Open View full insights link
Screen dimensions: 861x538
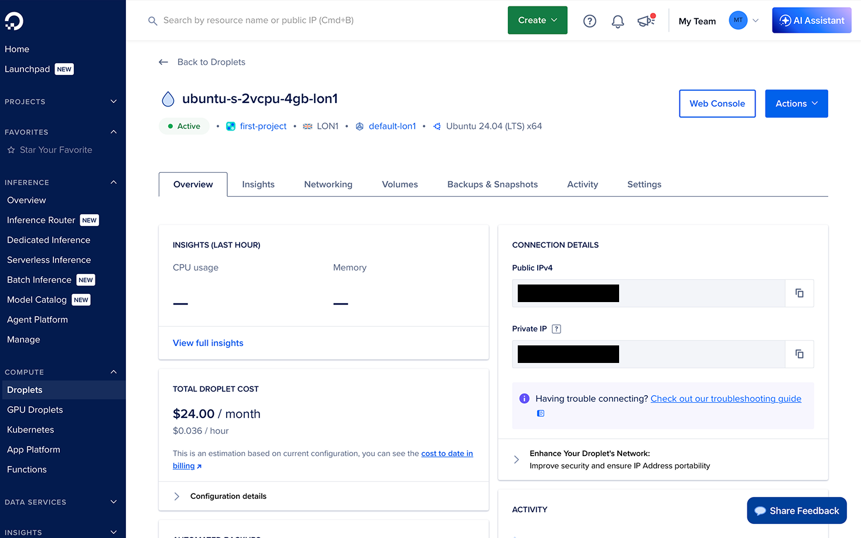tap(208, 343)
